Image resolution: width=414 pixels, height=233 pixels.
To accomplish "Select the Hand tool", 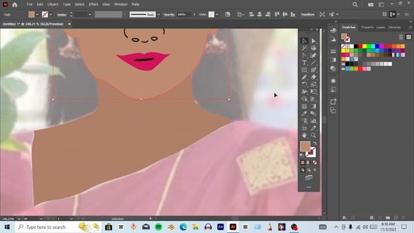I will coord(304,135).
